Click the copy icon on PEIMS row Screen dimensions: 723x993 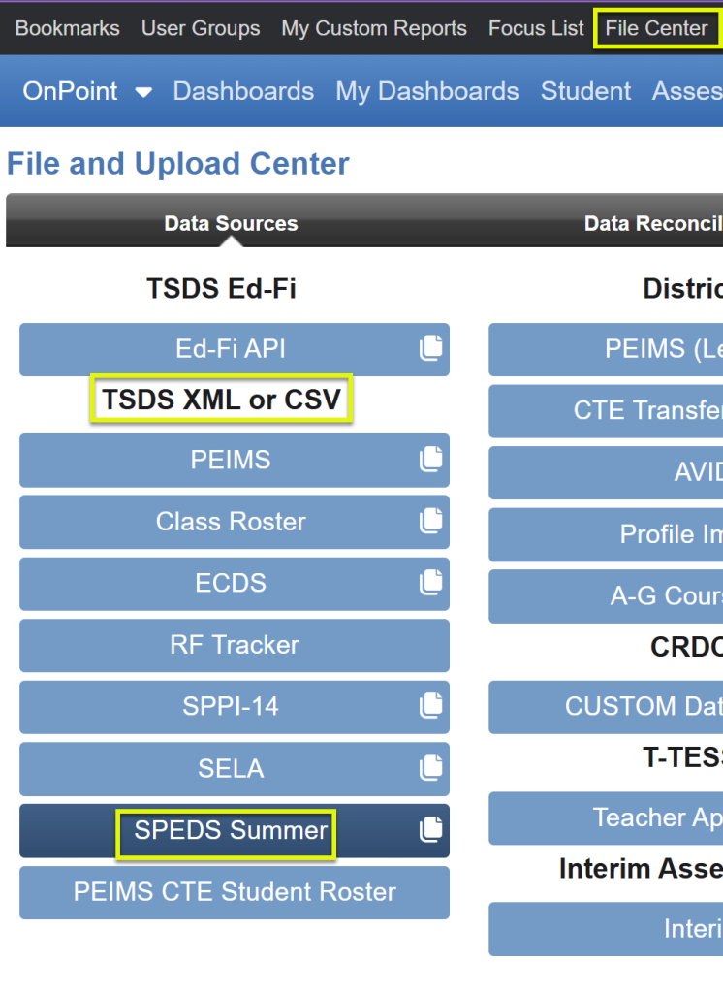(x=430, y=460)
